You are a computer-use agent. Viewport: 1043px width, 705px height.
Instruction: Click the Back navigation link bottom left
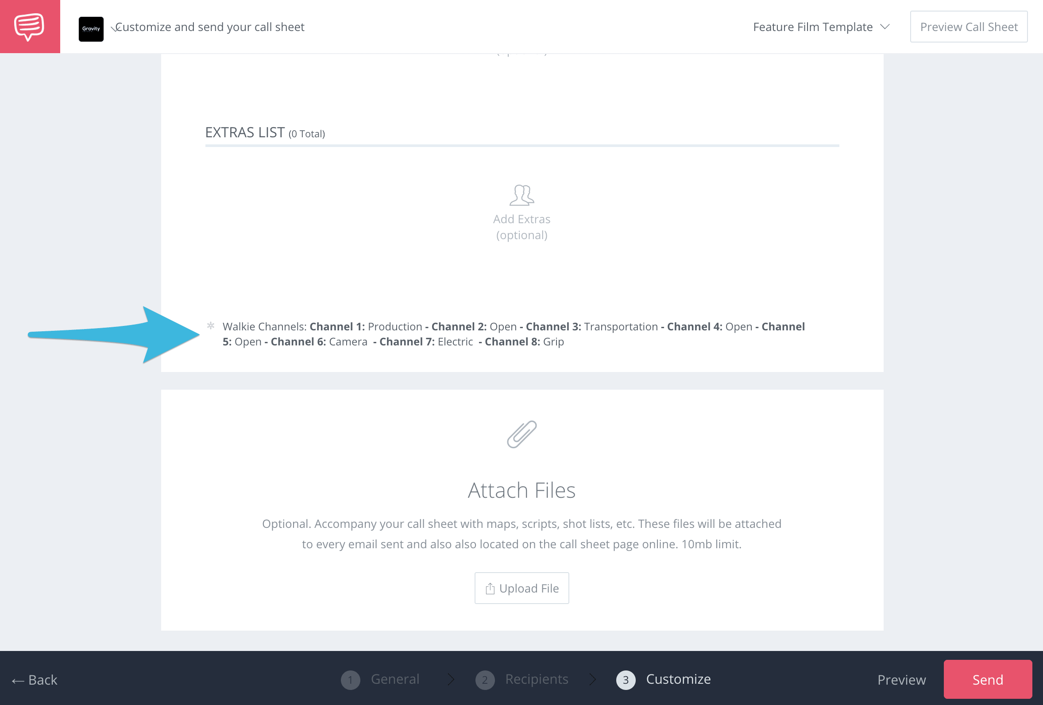point(35,678)
